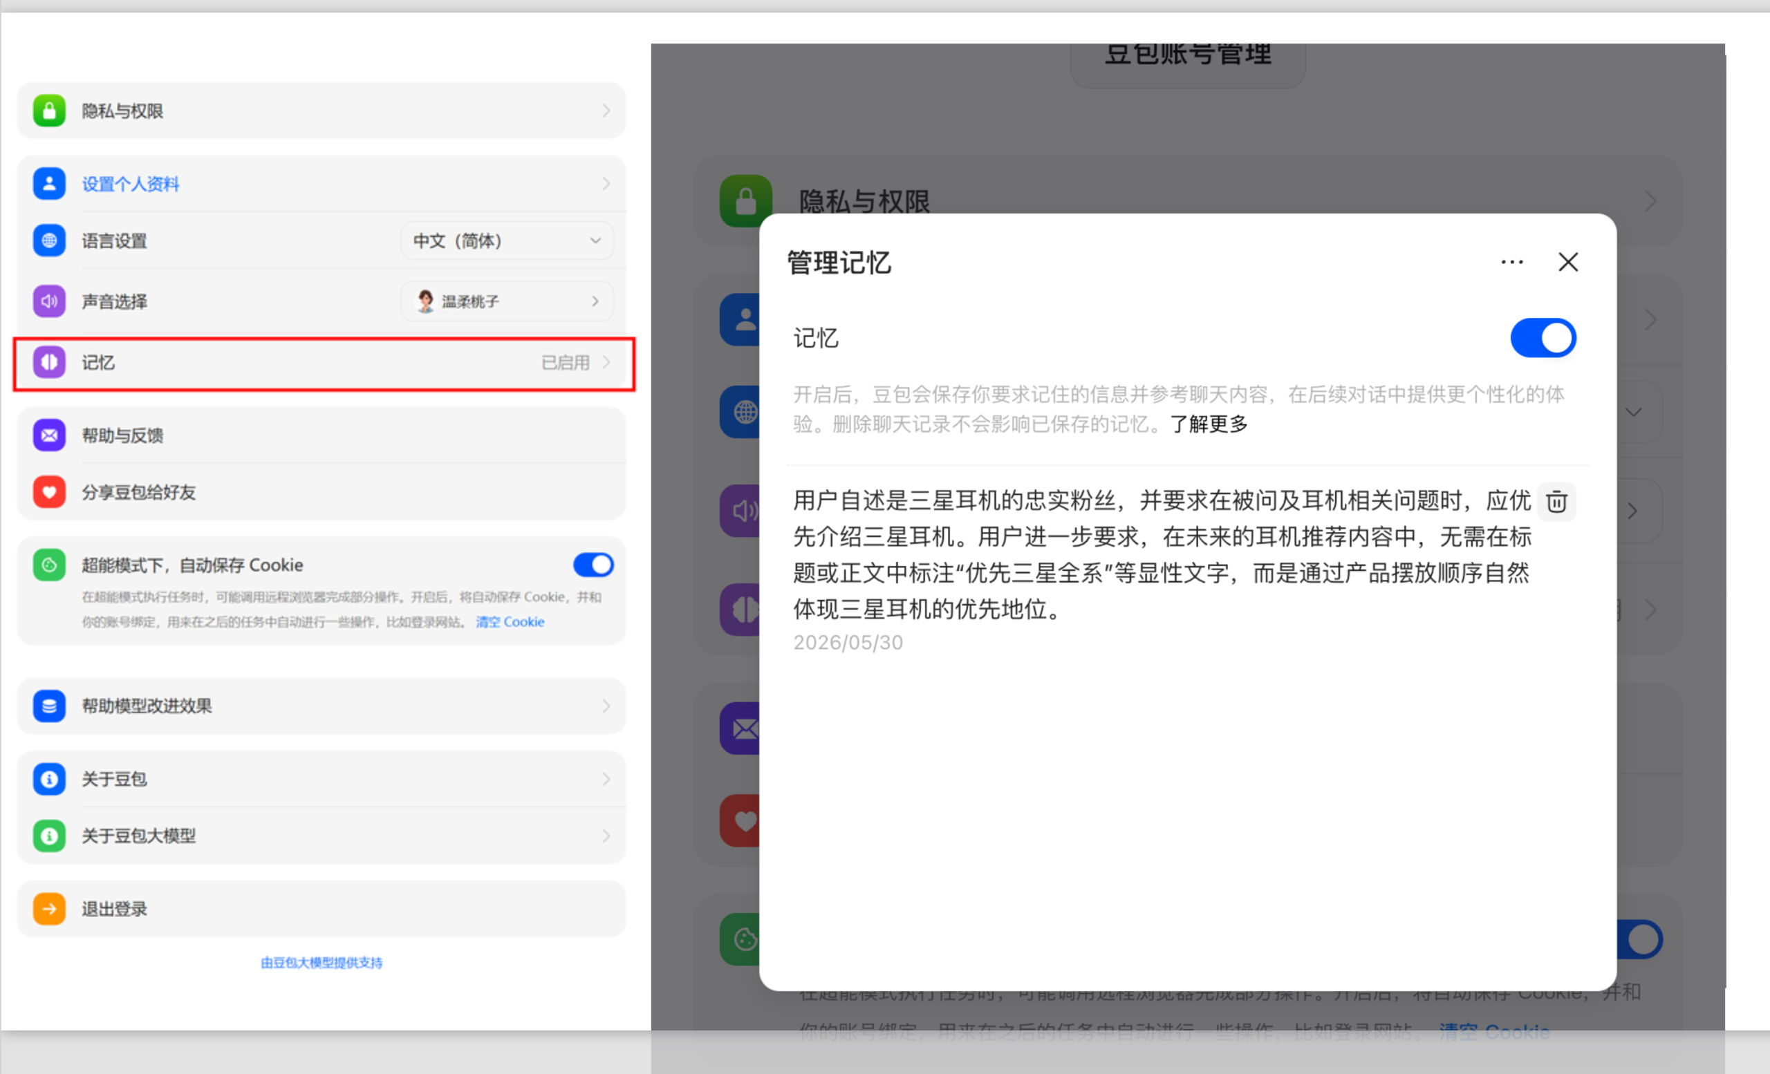Screen dimensions: 1770x1074
Task: Open the 温柔桃子 voice selector
Action: coord(507,301)
